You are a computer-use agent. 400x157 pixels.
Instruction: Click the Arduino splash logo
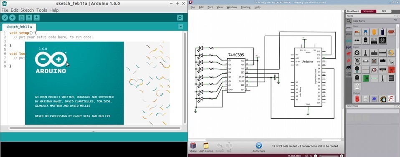coord(51,62)
